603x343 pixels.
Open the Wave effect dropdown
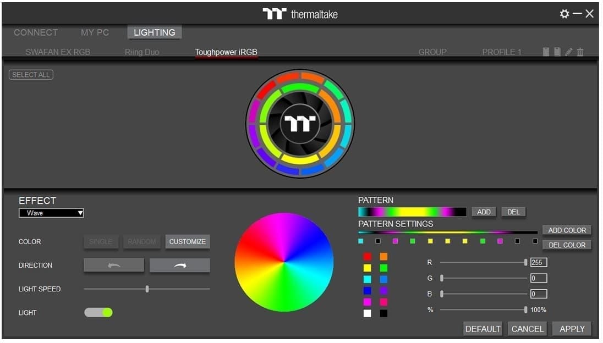click(51, 213)
